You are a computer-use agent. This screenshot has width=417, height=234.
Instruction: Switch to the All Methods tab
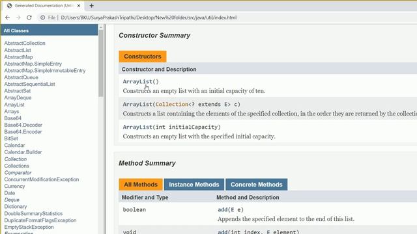pyautogui.click(x=141, y=185)
